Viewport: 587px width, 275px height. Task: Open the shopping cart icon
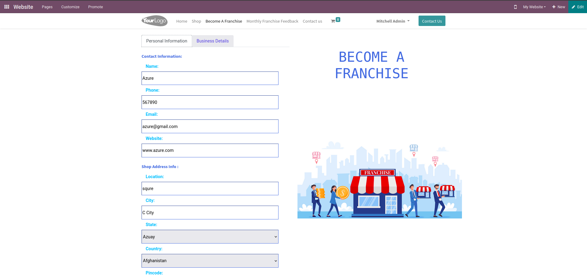333,21
